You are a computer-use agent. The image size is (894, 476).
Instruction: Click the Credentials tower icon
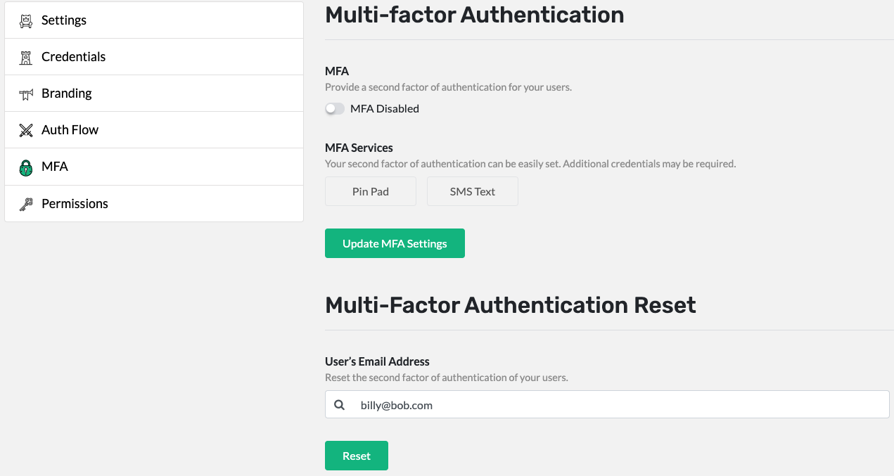tap(26, 57)
